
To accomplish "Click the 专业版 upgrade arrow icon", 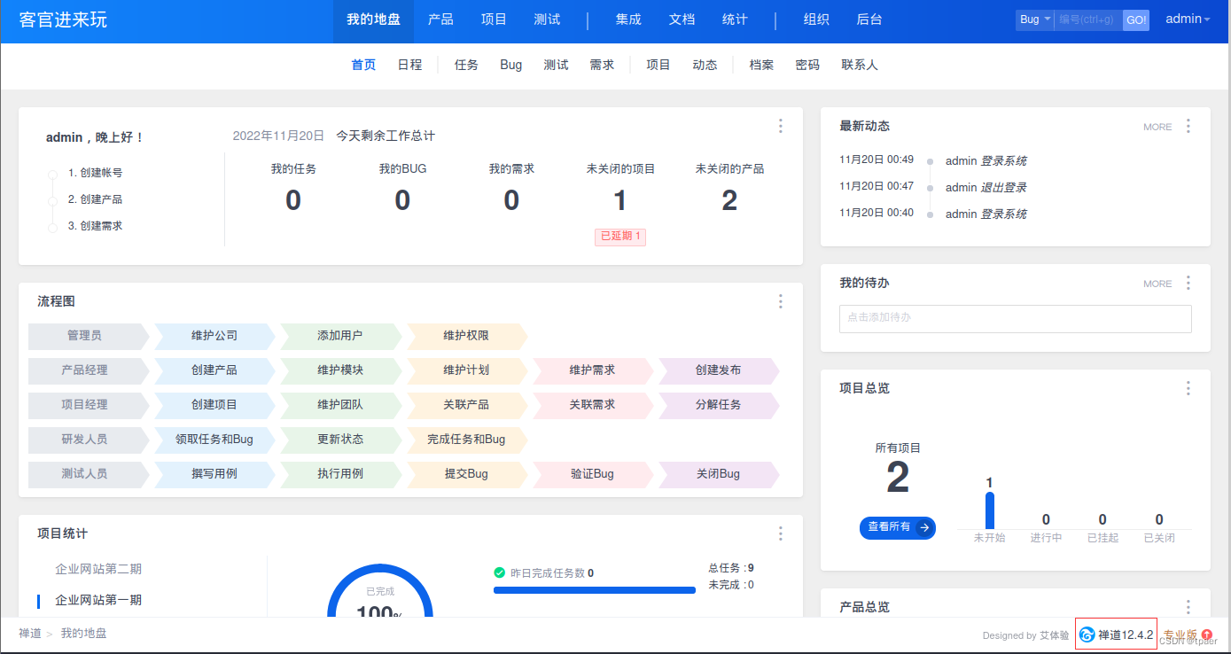I will [x=1207, y=635].
